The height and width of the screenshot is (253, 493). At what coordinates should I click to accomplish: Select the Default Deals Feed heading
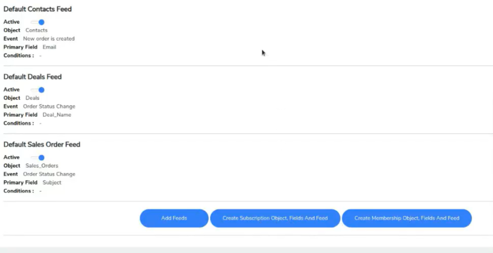click(33, 77)
